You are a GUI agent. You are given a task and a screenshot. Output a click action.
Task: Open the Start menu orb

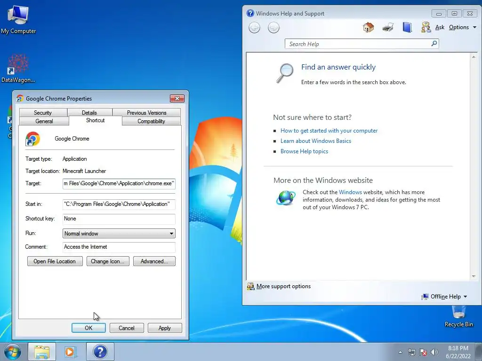point(13,352)
